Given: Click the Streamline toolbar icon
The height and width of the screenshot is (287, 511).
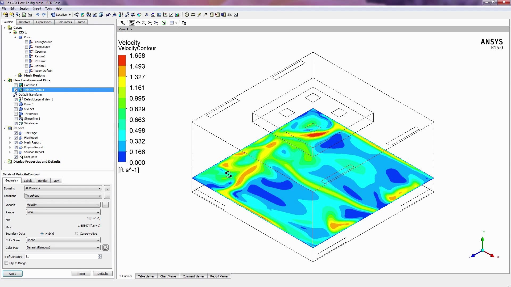Looking at the screenshot, I should coord(89,15).
